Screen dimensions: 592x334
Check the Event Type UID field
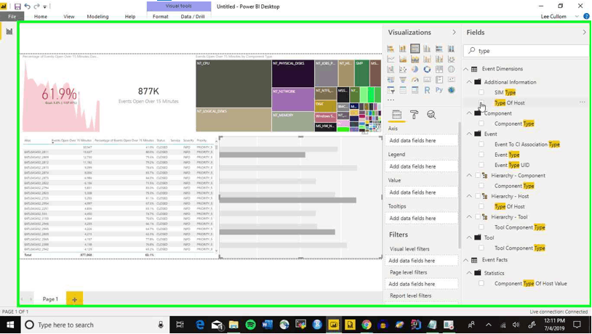[481, 165]
